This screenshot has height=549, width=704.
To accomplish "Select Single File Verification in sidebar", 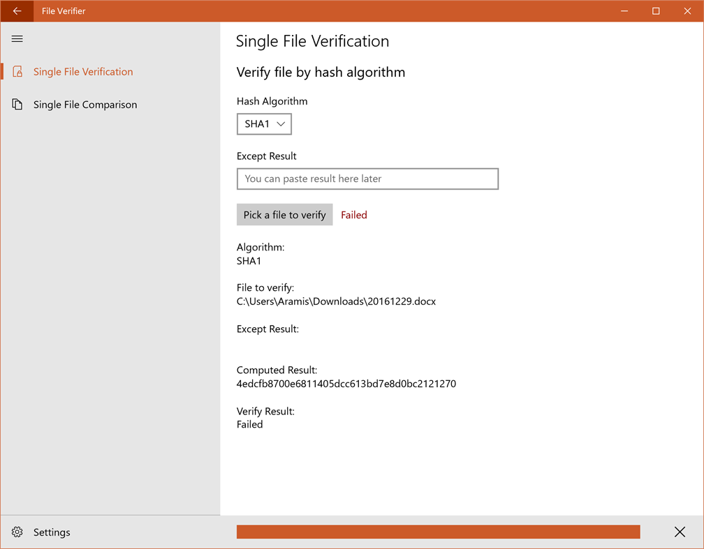I will (82, 71).
